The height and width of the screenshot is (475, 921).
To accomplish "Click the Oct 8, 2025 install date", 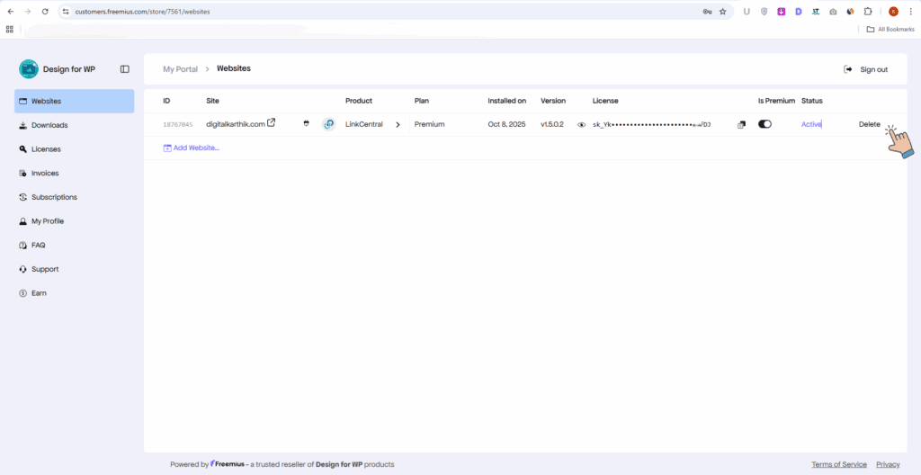I will (x=507, y=124).
